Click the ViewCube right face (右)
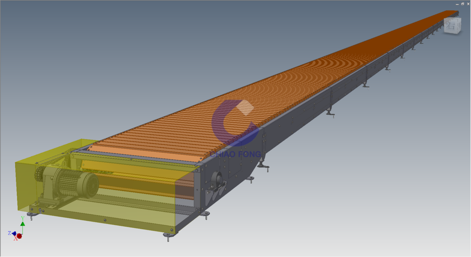This screenshot has height=257, width=471. click(451, 26)
